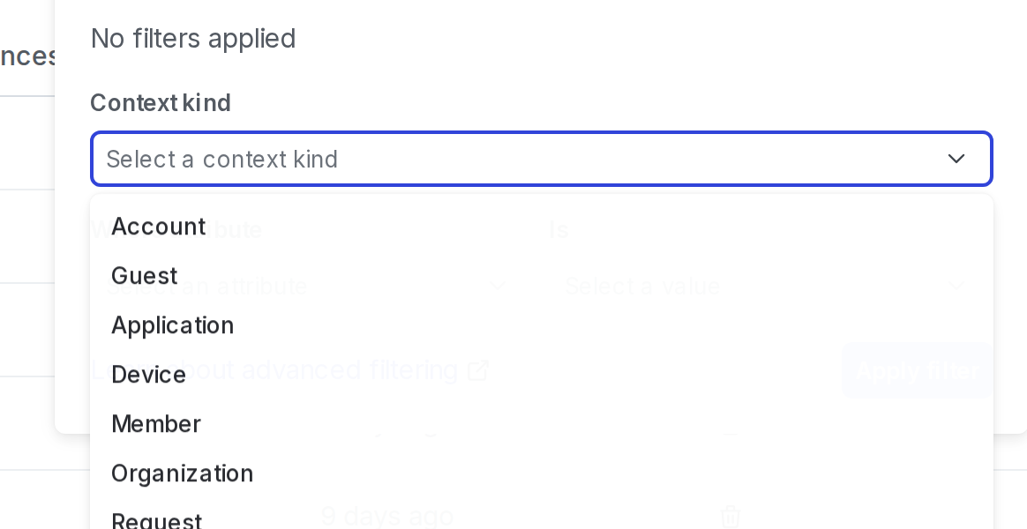Click the "No filters applied" heading
The image size is (1027, 529).
193,39
